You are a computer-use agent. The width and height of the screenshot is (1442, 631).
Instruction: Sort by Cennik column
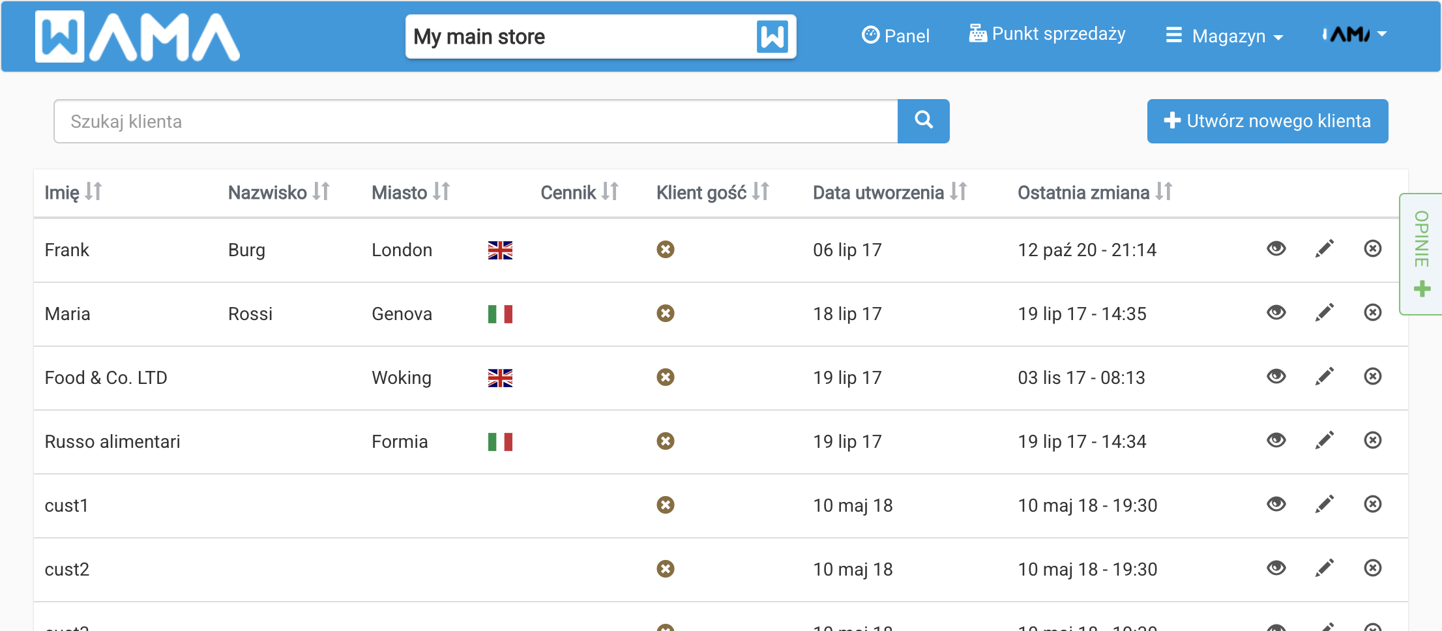tap(580, 192)
